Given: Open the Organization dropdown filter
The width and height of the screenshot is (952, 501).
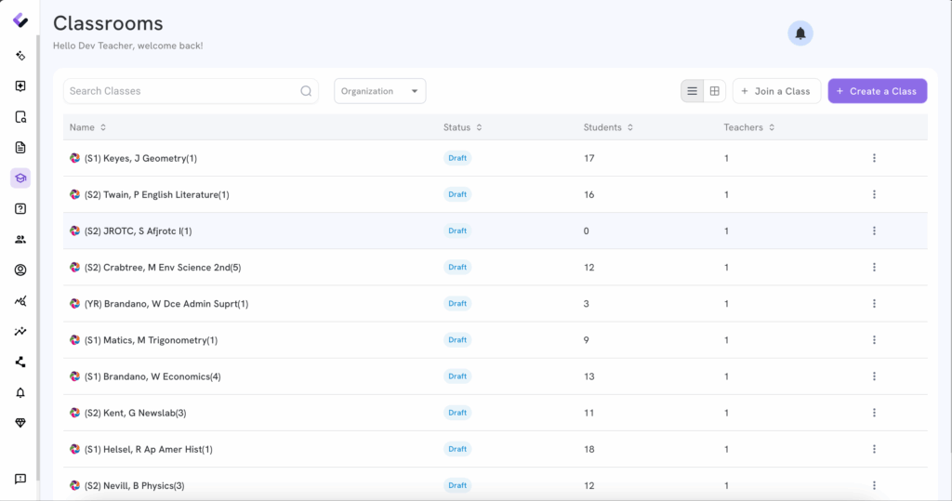Looking at the screenshot, I should point(379,91).
